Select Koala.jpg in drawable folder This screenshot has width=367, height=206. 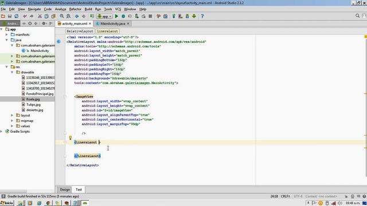pos(33,99)
